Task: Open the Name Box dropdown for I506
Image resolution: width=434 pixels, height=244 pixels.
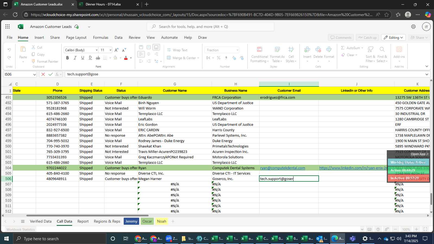Action: pos(34,74)
